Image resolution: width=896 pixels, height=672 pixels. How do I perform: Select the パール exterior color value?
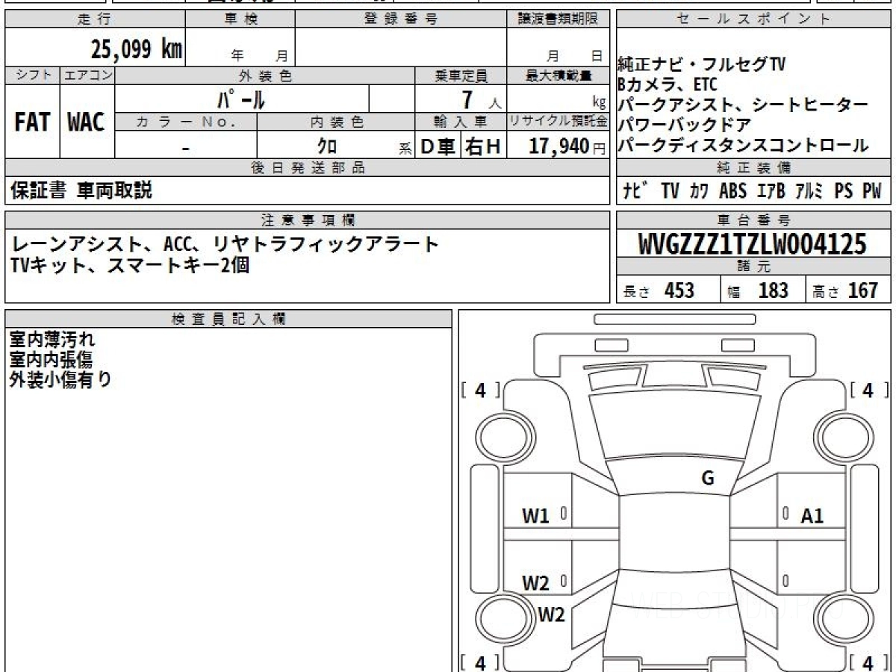[x=241, y=99]
